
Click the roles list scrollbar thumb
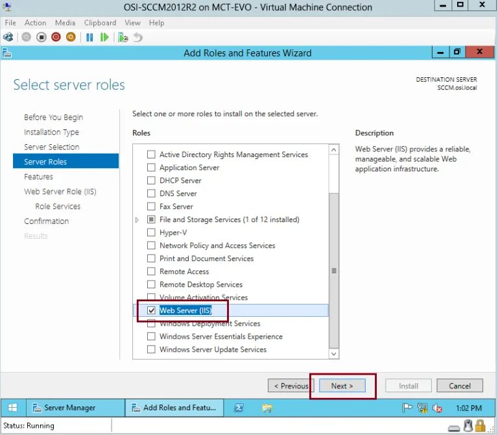(334, 271)
